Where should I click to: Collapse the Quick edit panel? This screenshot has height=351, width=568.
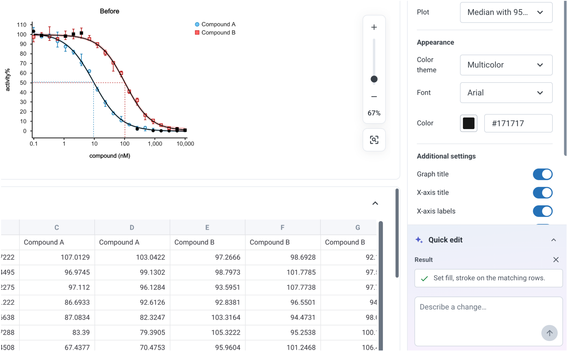553,240
